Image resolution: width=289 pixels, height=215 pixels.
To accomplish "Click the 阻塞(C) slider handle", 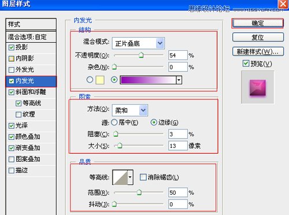I will [116, 134].
